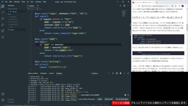The image size is (188, 106).
Task: Open editor More Actions ellipsis
Action: (x=128, y=6)
